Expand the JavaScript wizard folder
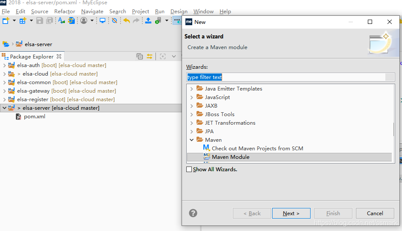The height and width of the screenshot is (231, 402). tap(191, 97)
